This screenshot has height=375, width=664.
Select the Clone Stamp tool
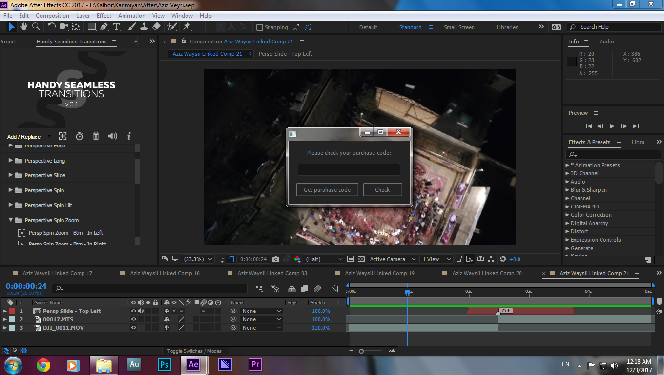[x=144, y=27]
